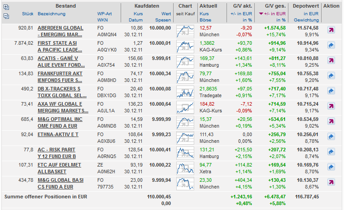Click action icon for AXA WF GLOBAL row
The height and width of the screenshot is (210, 344).
pos(331,107)
